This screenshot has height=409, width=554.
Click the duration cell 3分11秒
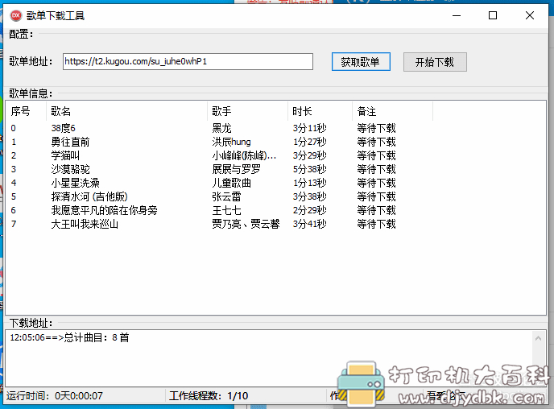tap(309, 128)
